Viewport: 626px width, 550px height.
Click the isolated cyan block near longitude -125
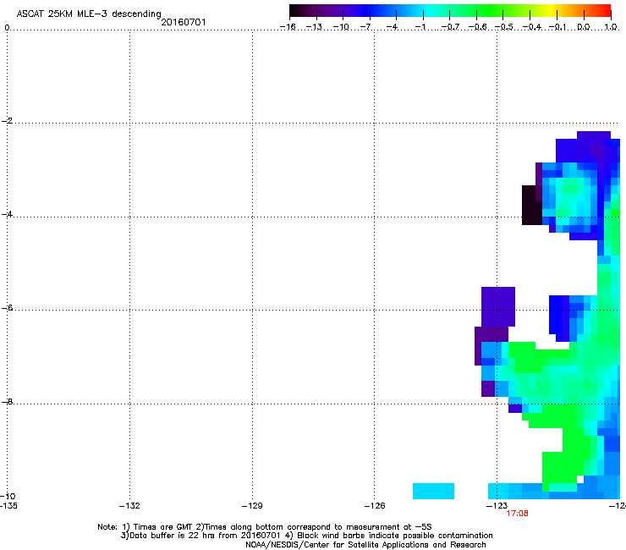[x=433, y=491]
